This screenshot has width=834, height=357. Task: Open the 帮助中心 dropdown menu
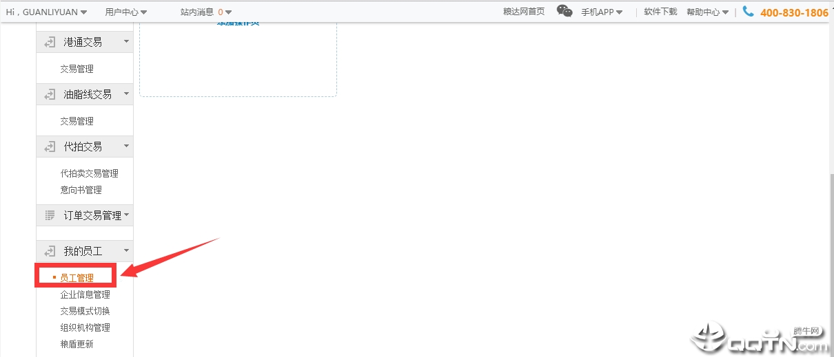coord(707,12)
